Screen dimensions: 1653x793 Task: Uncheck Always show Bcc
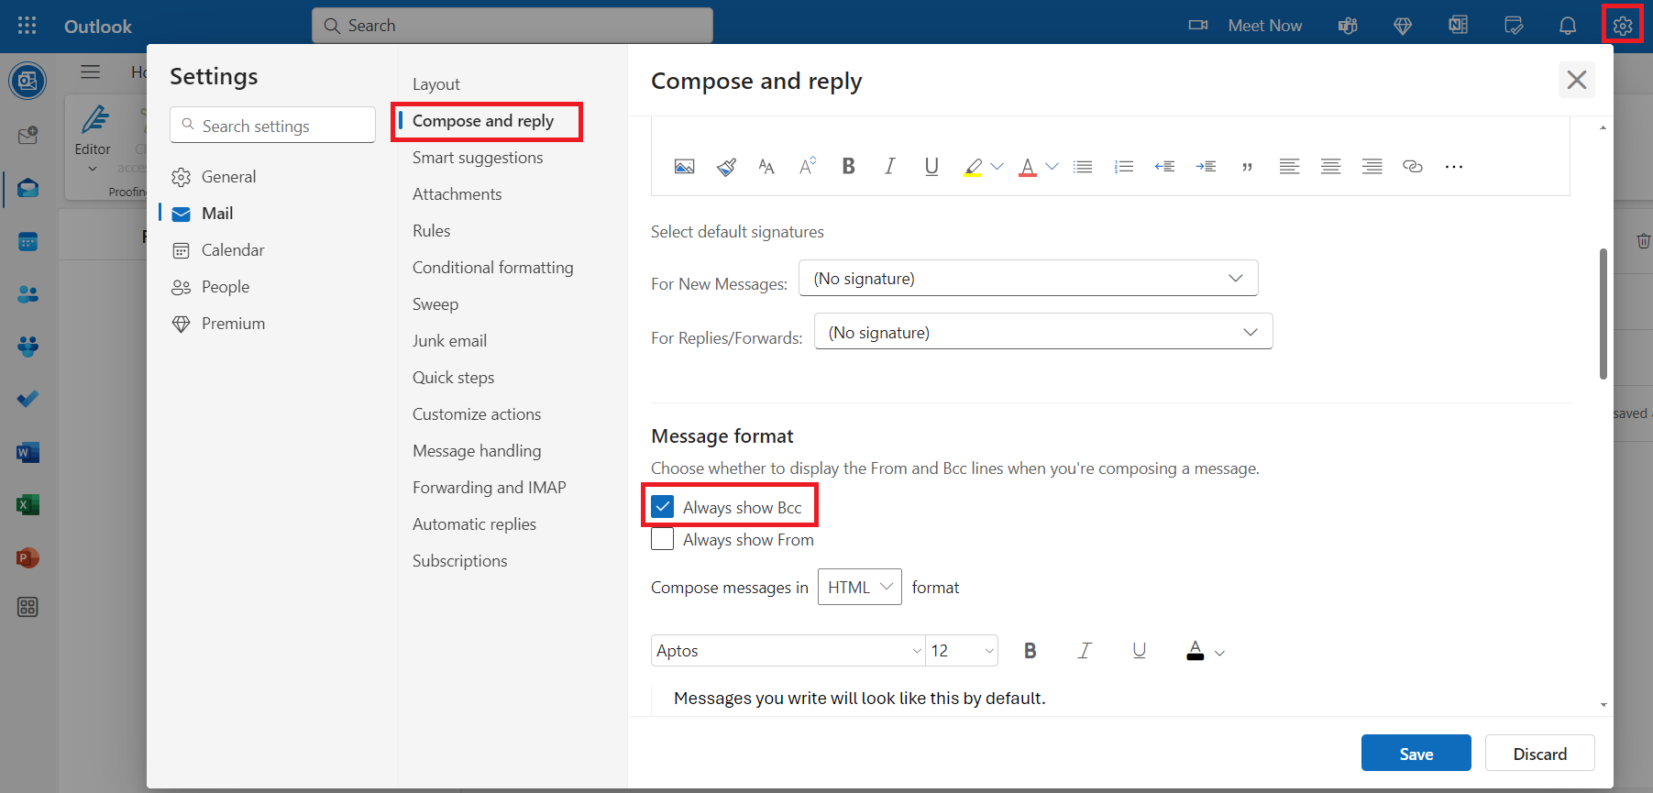tap(662, 507)
